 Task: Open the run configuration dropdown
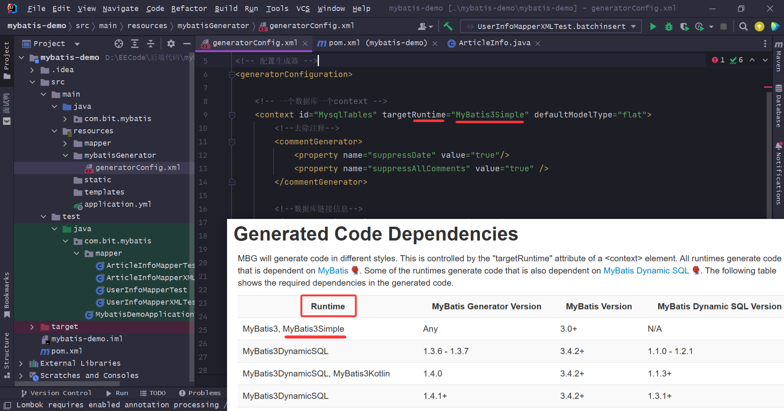point(551,27)
